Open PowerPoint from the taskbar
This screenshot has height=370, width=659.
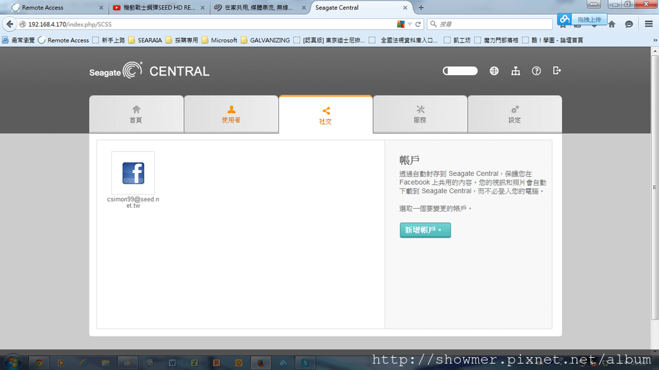[216, 363]
